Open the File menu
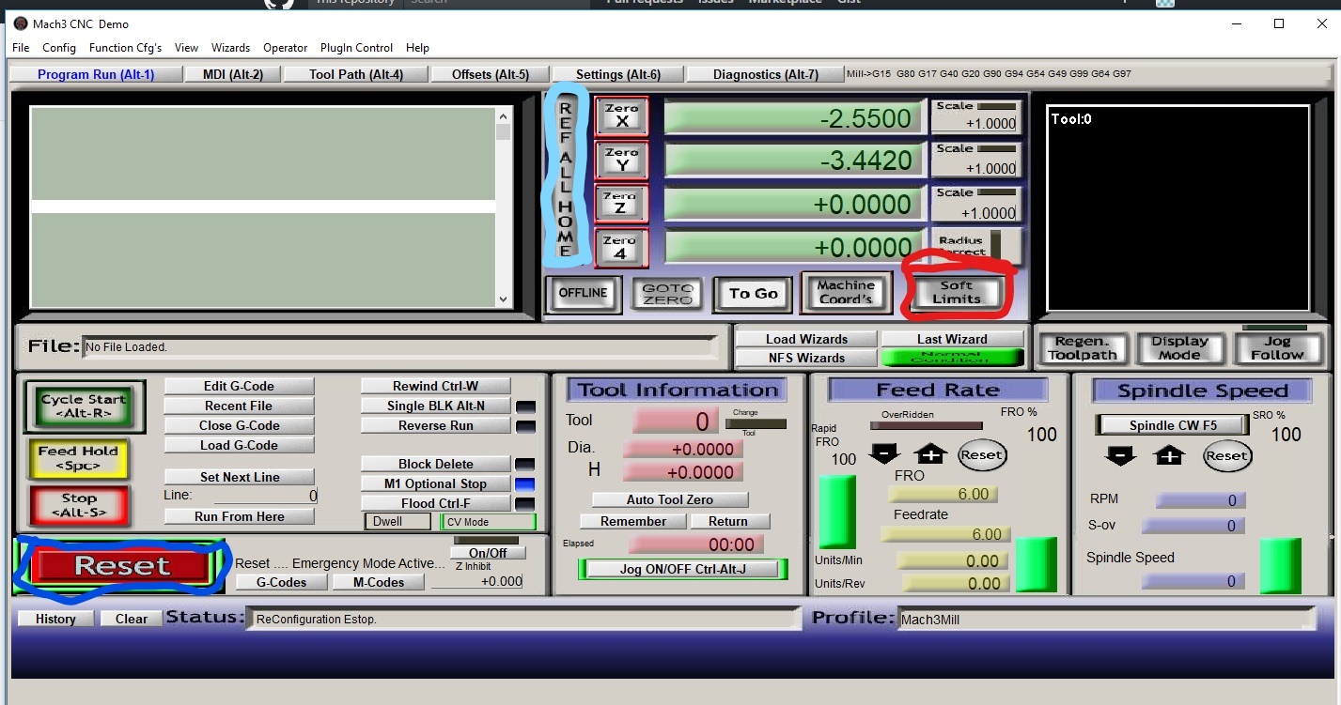Screen dimensions: 1341x705 point(21,47)
